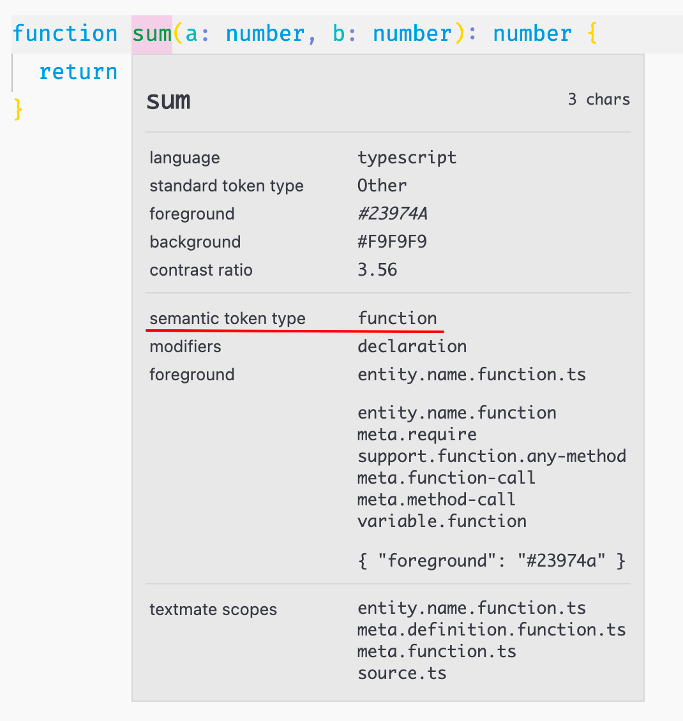Click the opening yellow curly brace
This screenshot has width=683, height=721.
(x=592, y=34)
